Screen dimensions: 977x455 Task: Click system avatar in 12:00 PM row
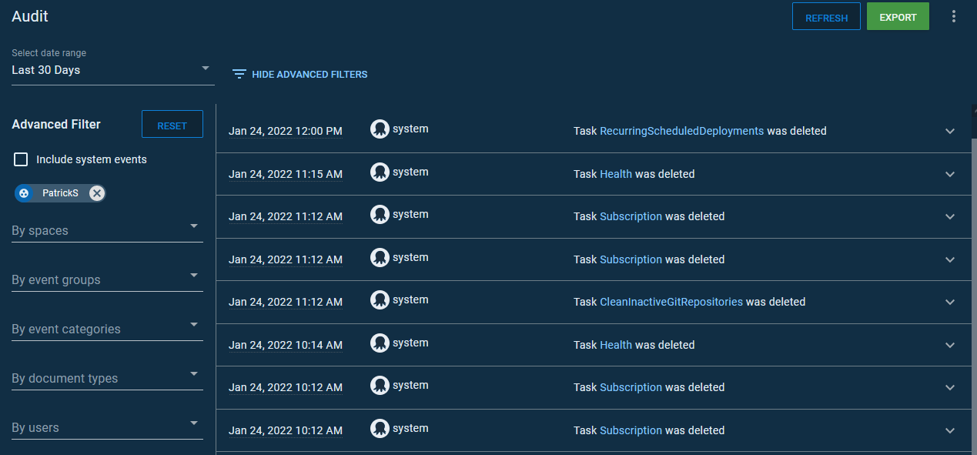click(x=380, y=129)
